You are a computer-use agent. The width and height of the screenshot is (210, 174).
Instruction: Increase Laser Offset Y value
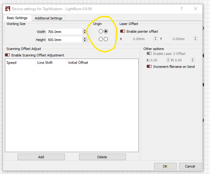195,38
